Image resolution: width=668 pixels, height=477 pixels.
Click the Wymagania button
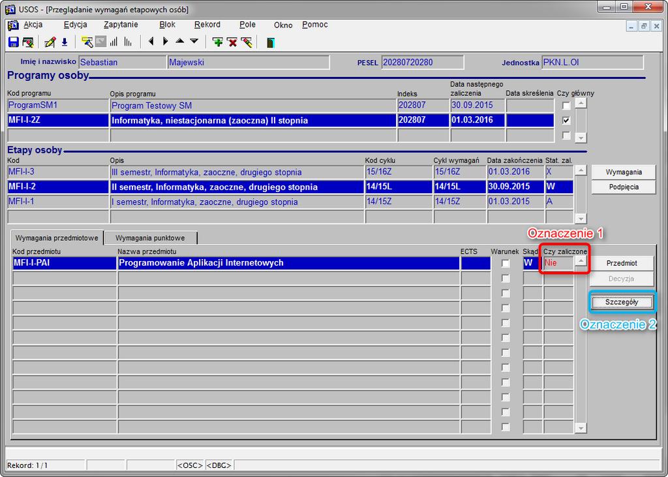pyautogui.click(x=623, y=172)
